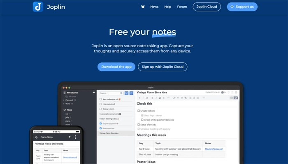This screenshot has width=288, height=164.
Task: Check the 8am conference call to-do
Action: pos(100,99)
